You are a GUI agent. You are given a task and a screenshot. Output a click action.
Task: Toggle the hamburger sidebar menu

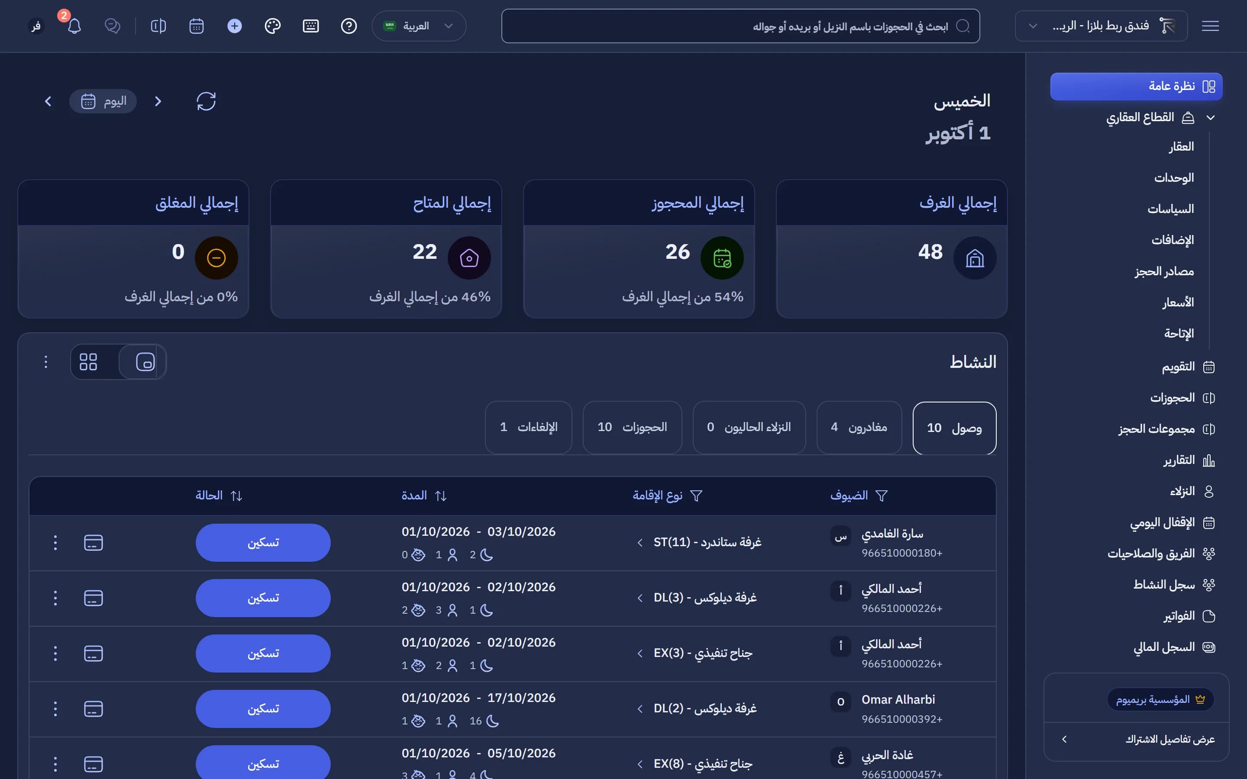pyautogui.click(x=1210, y=26)
